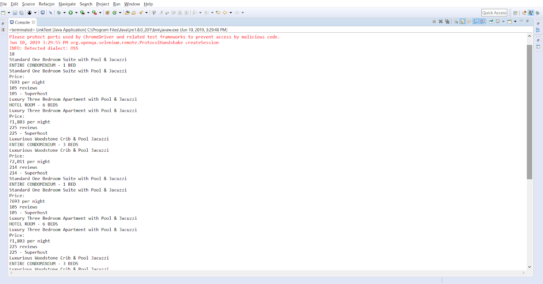Open the Project menu
Screen dimensions: 543x284
(102, 4)
